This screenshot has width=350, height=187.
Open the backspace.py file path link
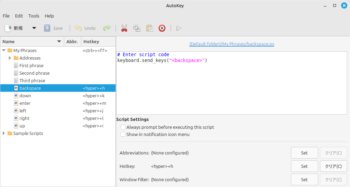pos(232,44)
